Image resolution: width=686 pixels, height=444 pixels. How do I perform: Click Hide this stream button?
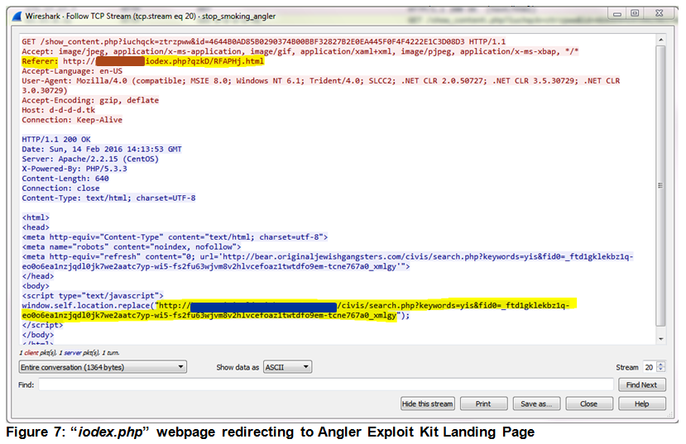tap(428, 403)
